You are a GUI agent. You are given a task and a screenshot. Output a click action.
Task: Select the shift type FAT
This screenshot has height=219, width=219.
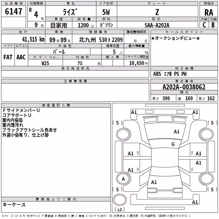click(x=8, y=57)
